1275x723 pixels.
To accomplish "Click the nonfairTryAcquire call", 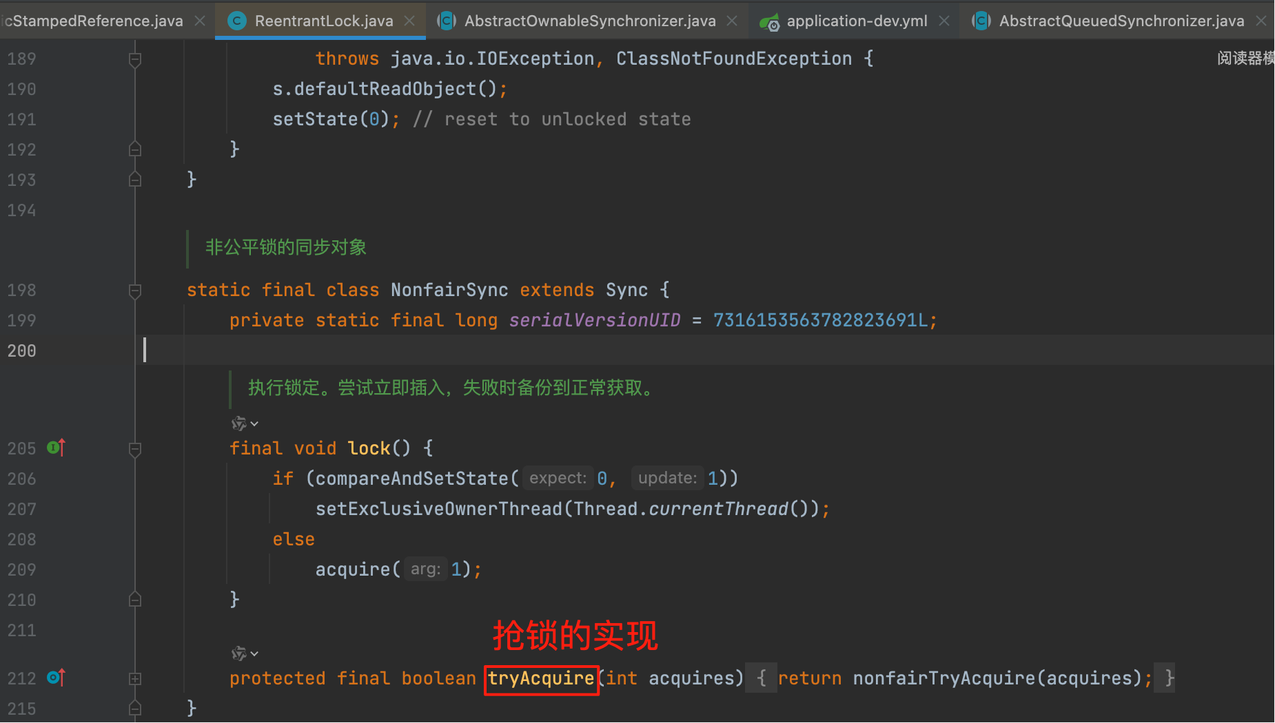I will [943, 679].
